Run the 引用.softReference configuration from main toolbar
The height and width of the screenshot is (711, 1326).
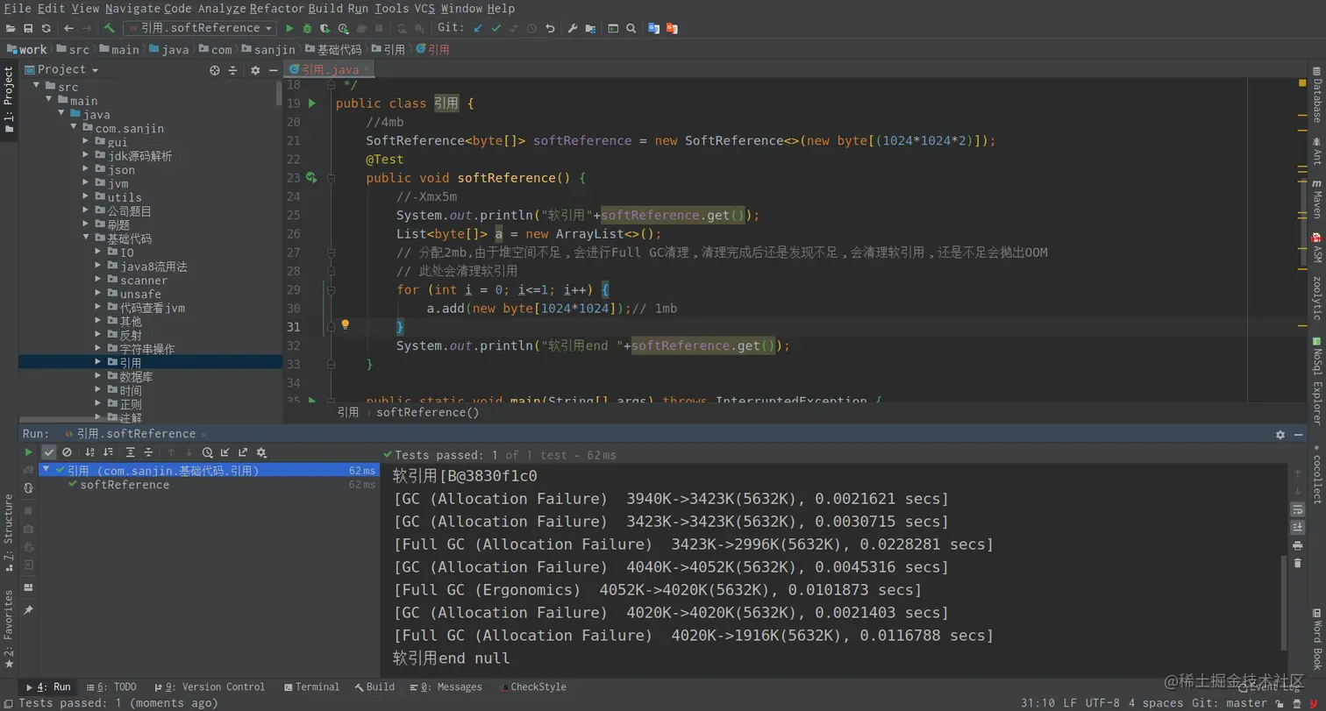[289, 28]
